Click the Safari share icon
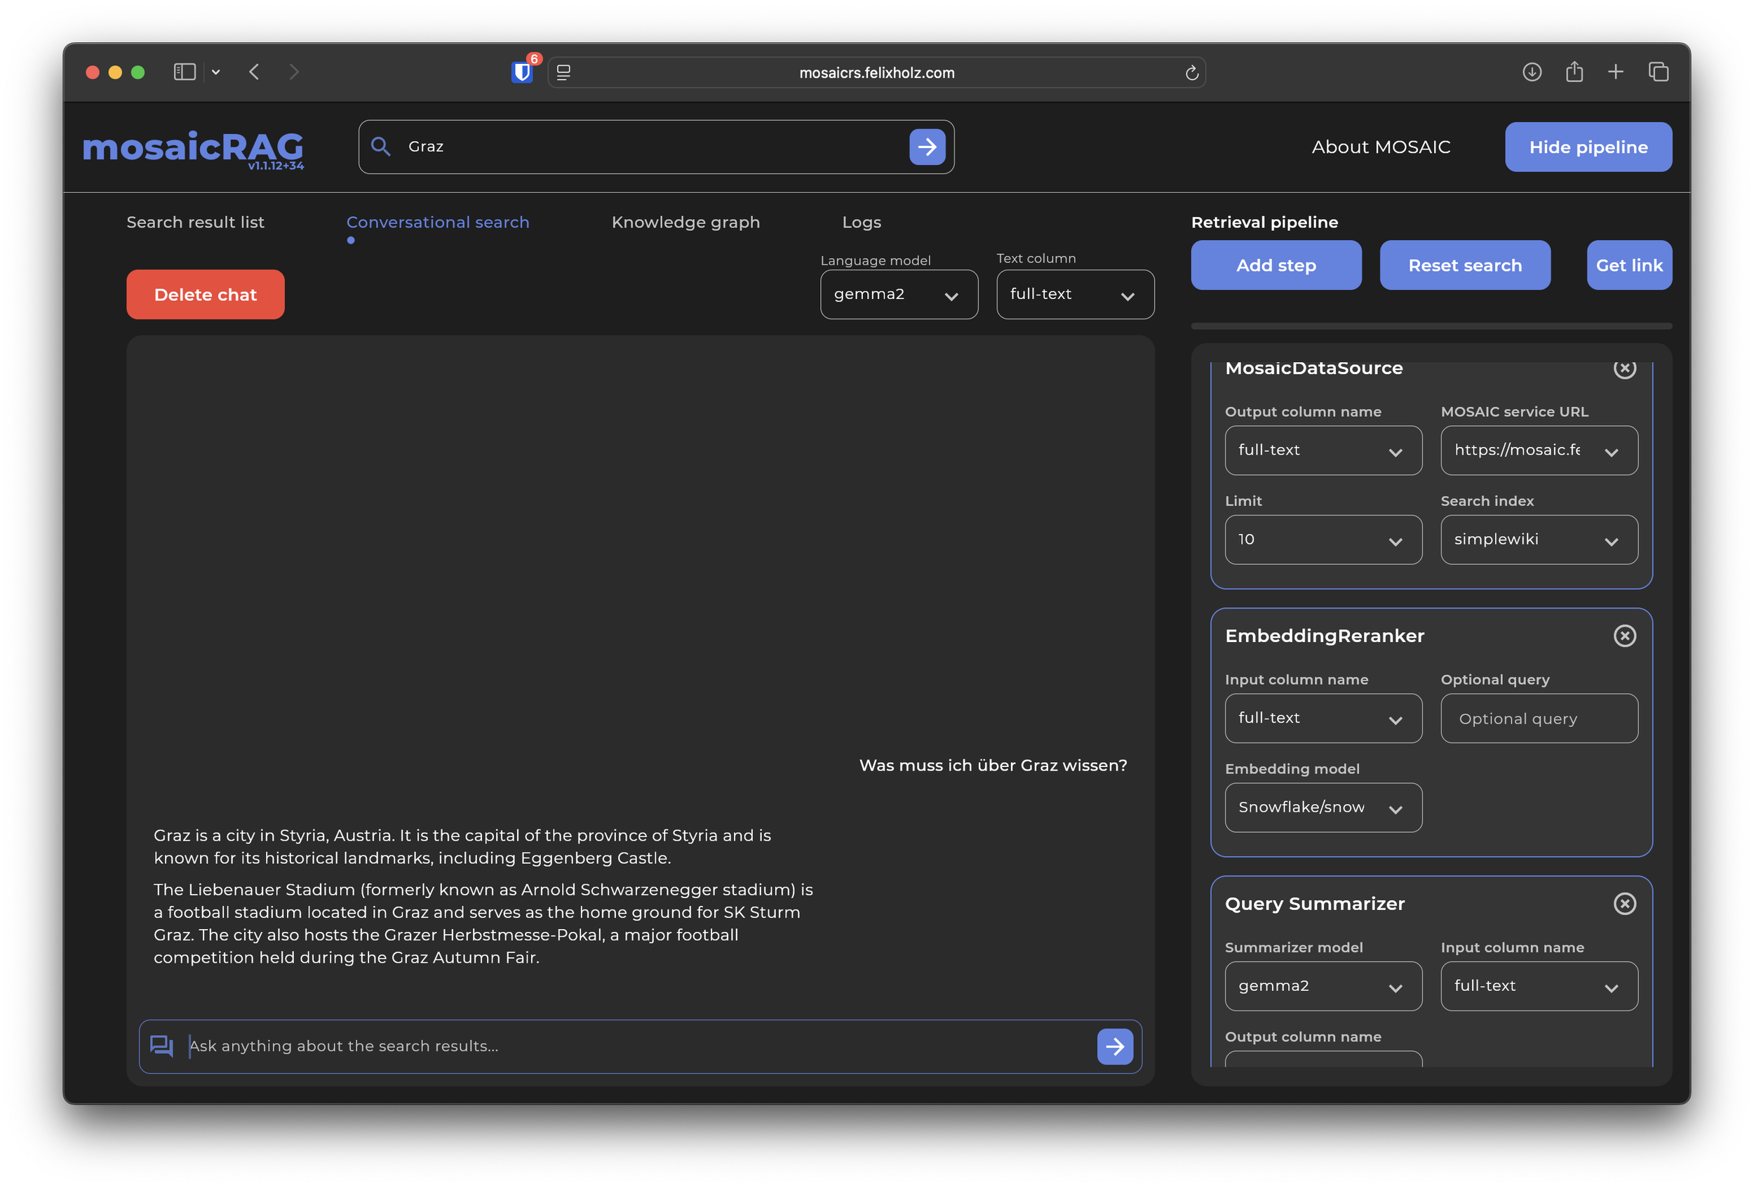Image resolution: width=1754 pixels, height=1188 pixels. (1574, 72)
